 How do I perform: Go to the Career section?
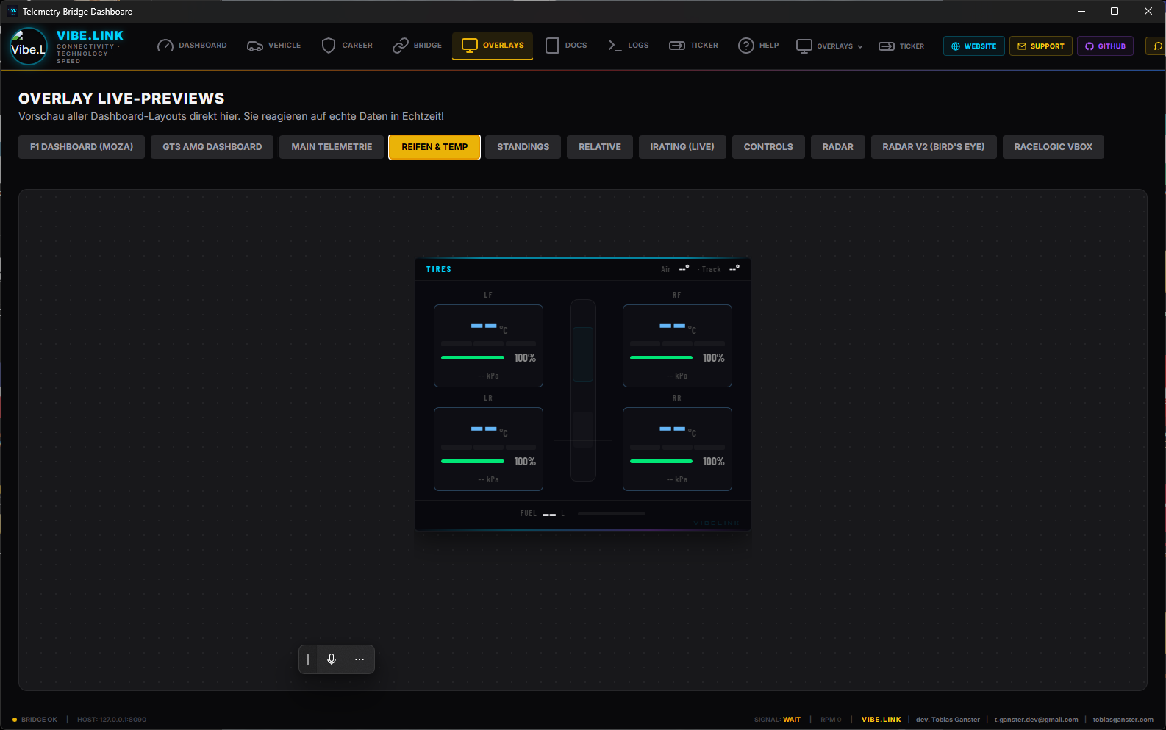[347, 46]
